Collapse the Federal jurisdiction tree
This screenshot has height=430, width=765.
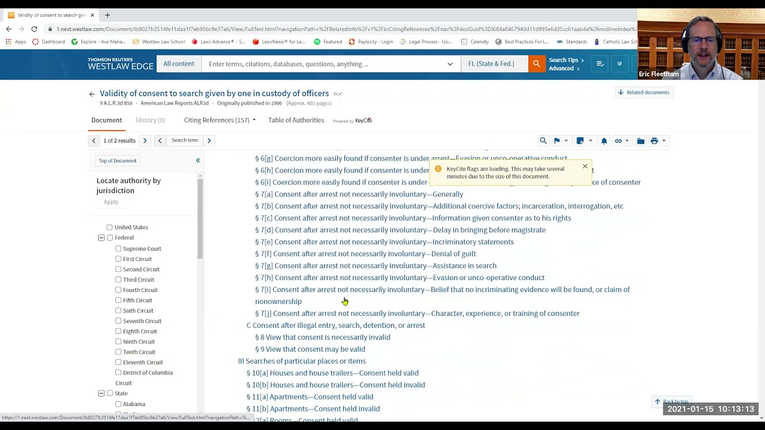point(102,238)
